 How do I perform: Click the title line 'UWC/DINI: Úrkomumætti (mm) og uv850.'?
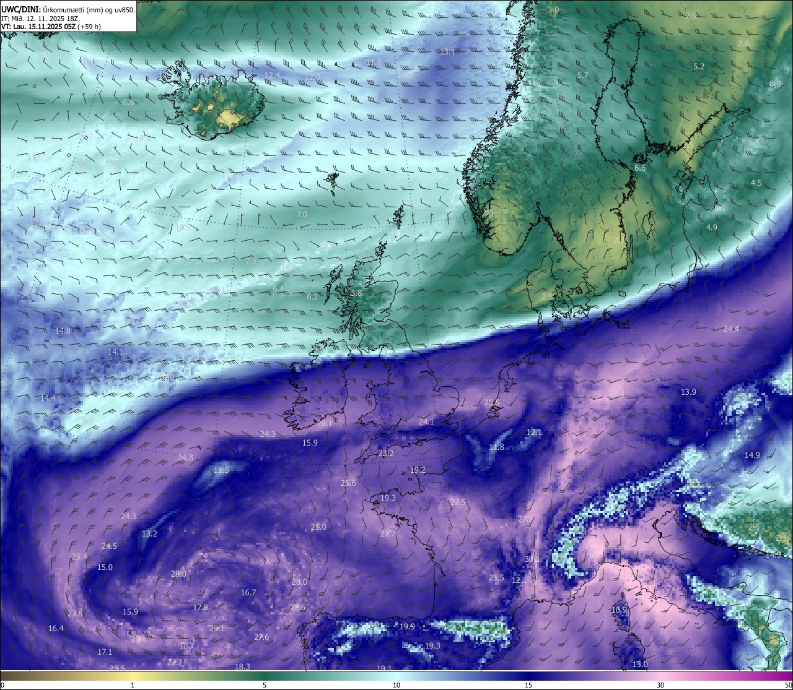68,9
